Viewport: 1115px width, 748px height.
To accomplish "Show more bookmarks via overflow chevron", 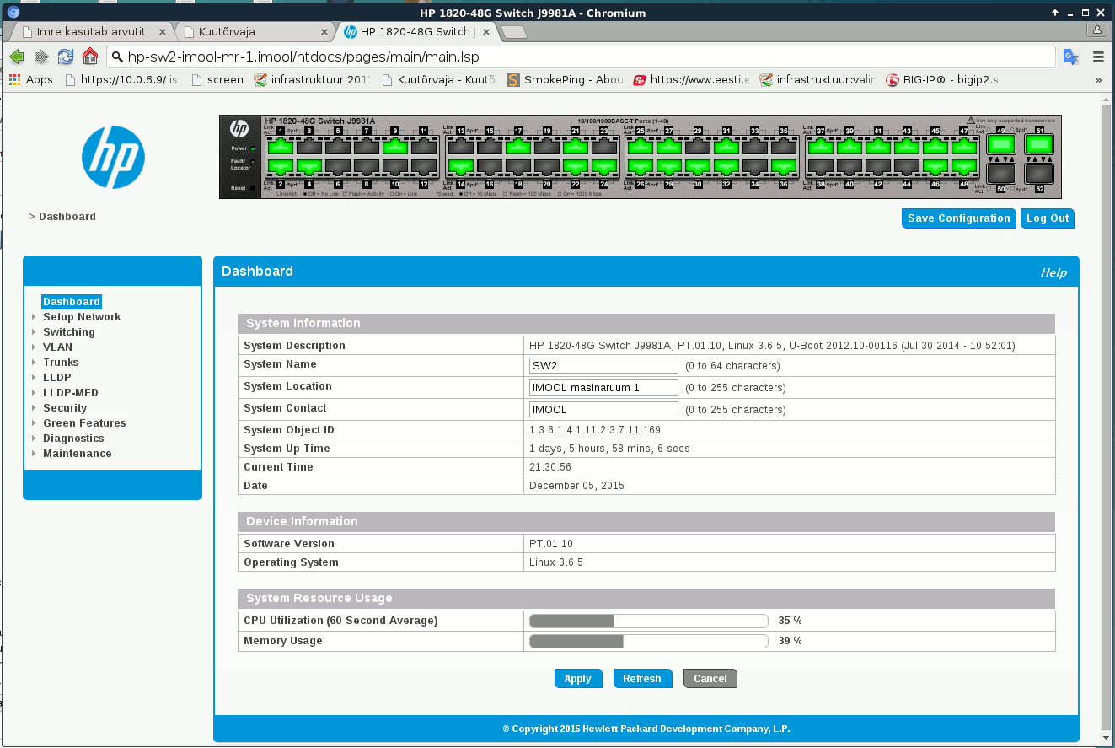I will point(1098,80).
